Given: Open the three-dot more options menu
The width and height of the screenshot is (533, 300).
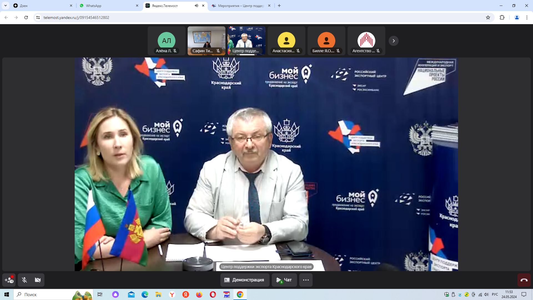Looking at the screenshot, I should point(306,280).
